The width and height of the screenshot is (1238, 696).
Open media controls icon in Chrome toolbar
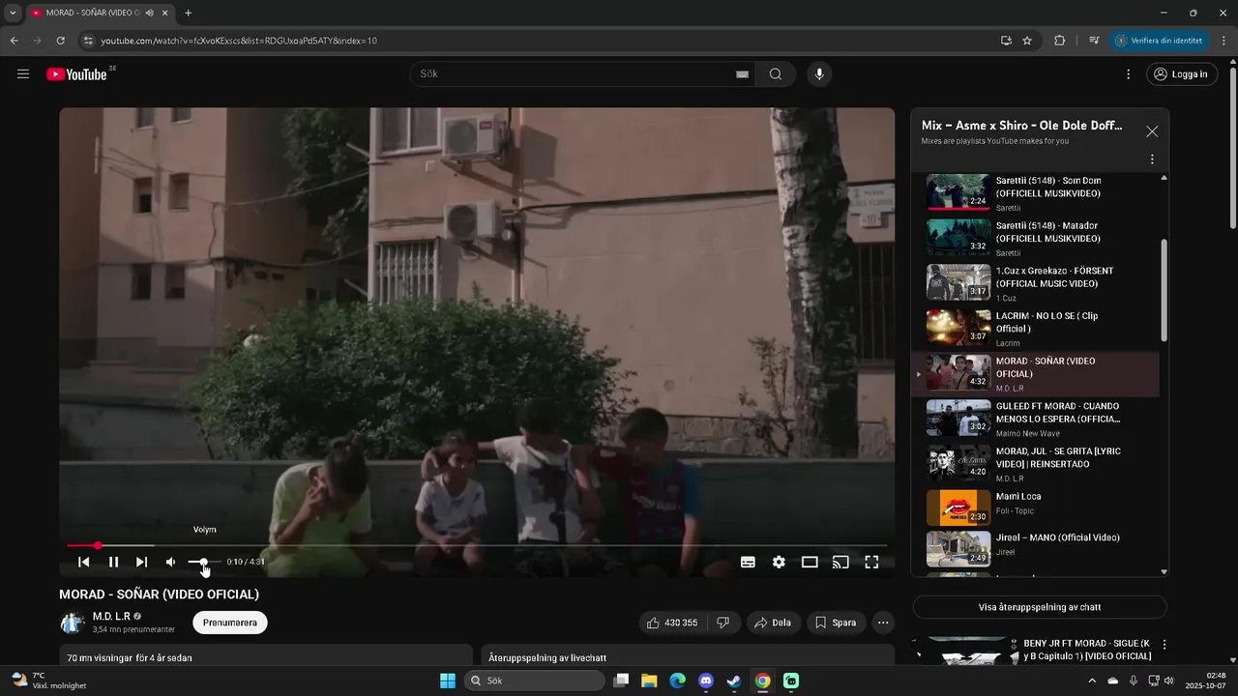click(x=1094, y=41)
